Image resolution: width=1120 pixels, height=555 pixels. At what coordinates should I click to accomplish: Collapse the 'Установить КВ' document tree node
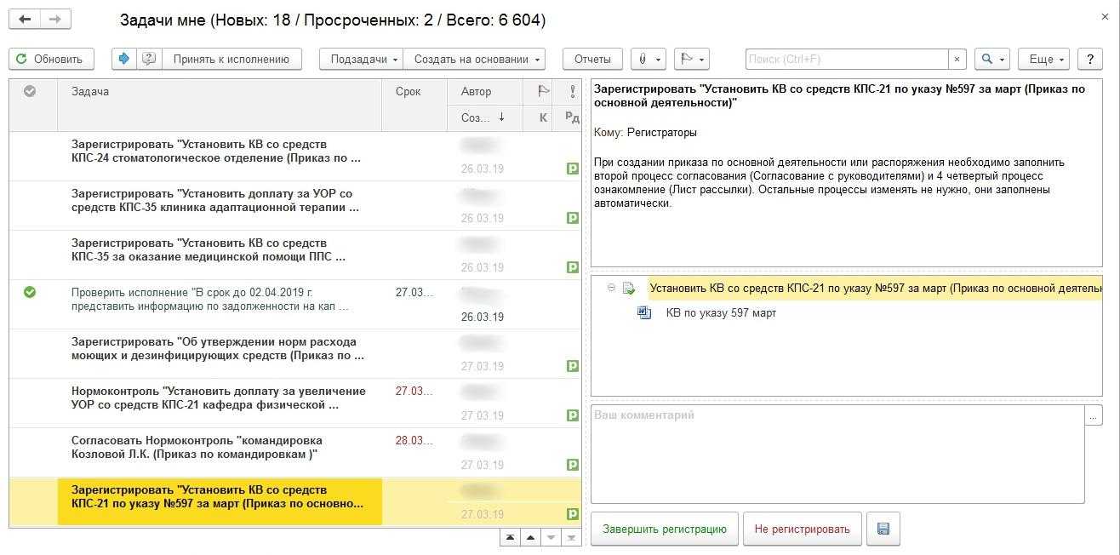click(611, 288)
